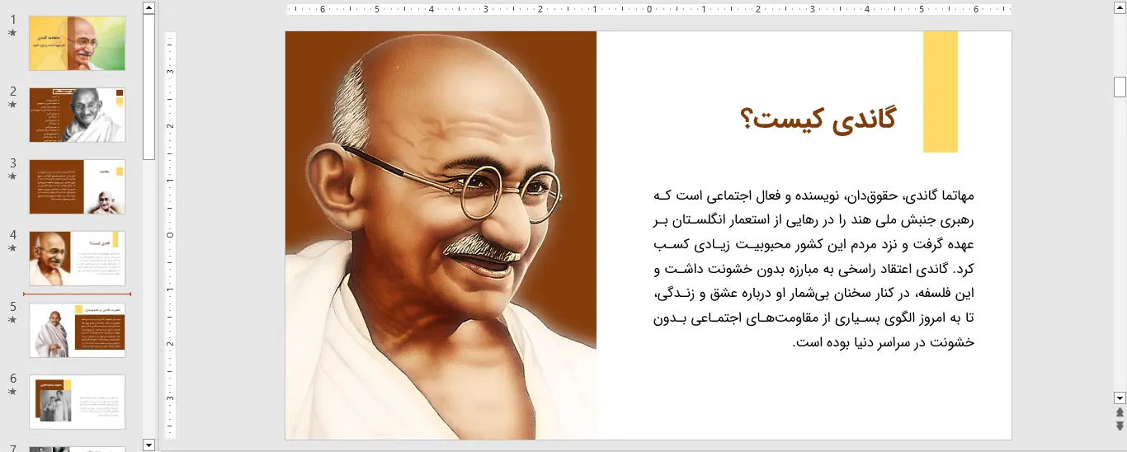Image resolution: width=1127 pixels, height=452 pixels.
Task: Click the main editor scroll-down arrow
Action: point(1120,398)
